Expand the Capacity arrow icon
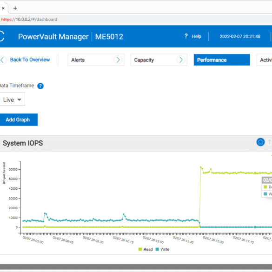This screenshot has width=272, height=272. (x=181, y=60)
